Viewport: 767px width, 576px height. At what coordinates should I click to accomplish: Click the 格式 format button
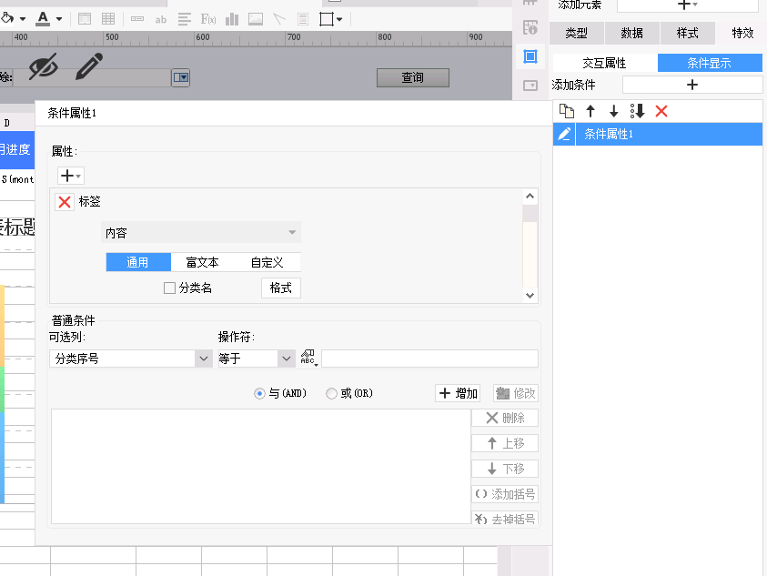click(281, 288)
